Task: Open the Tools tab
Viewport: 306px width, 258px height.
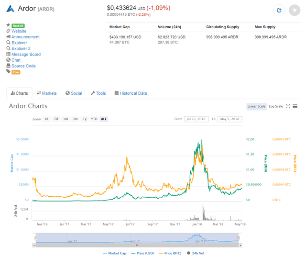Action: coord(98,93)
